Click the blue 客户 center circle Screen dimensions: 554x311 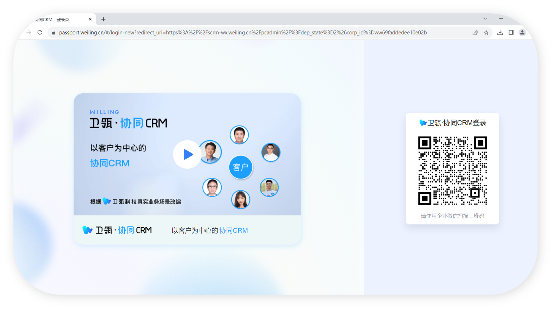point(241,167)
